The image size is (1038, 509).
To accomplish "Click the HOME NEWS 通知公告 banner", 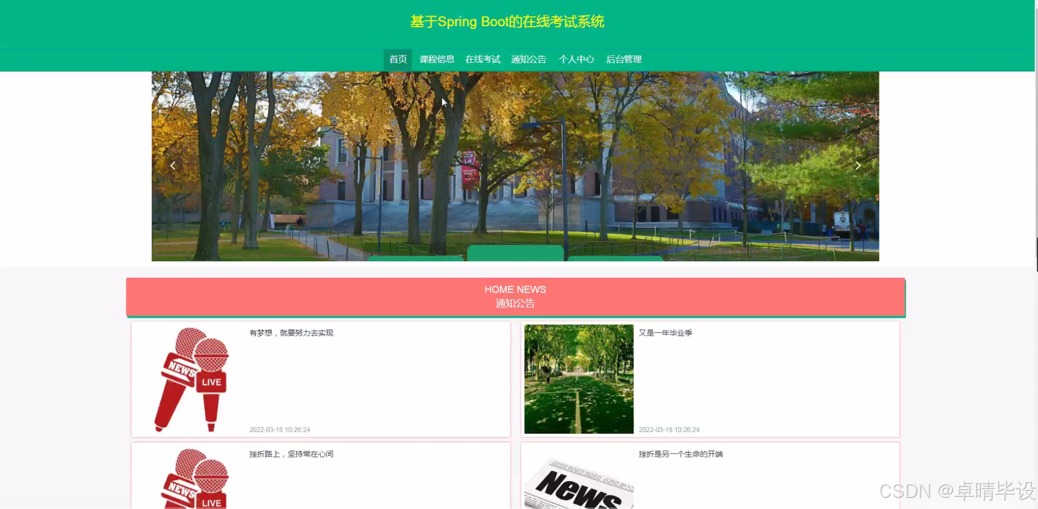I will (x=515, y=296).
